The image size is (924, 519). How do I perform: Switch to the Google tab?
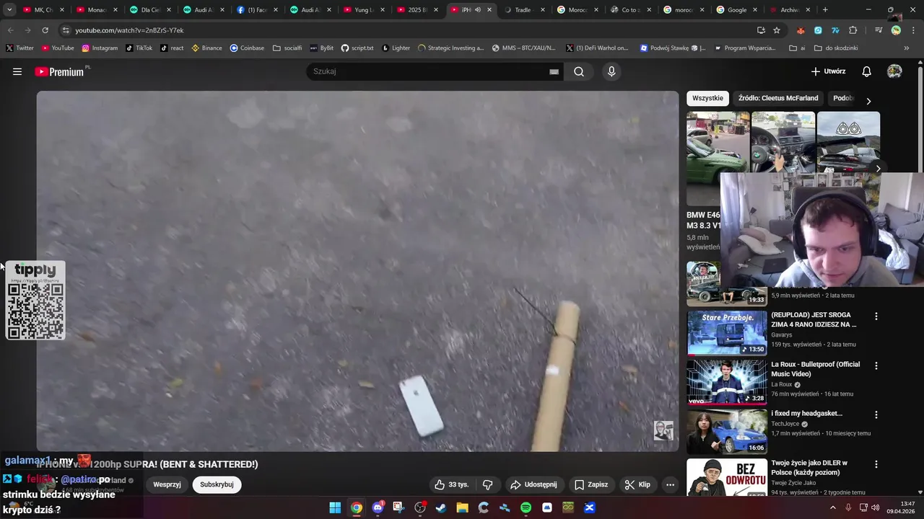(x=736, y=10)
